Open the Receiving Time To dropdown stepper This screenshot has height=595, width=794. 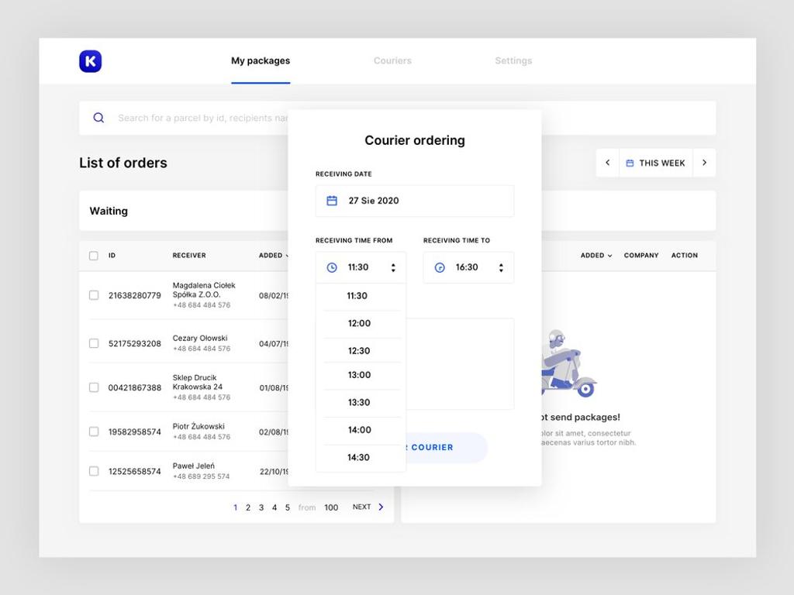click(501, 267)
